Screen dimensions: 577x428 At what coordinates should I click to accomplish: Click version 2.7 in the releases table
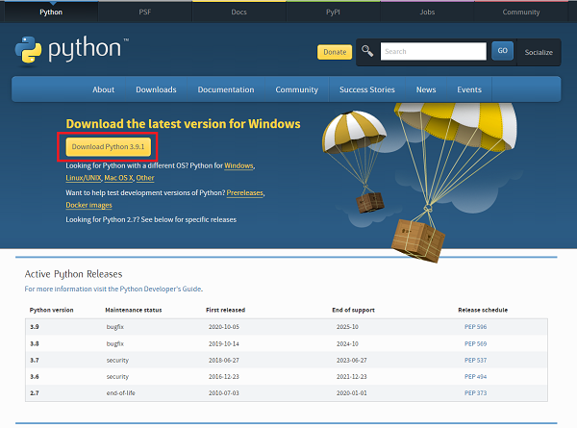pos(35,393)
